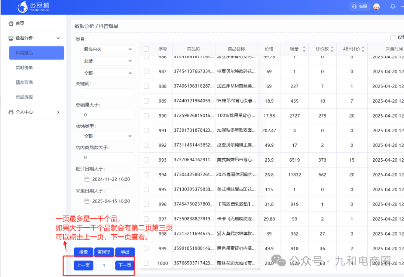Check the select-all checkbox in table header
This screenshot has width=404, height=277.
coord(147,49)
